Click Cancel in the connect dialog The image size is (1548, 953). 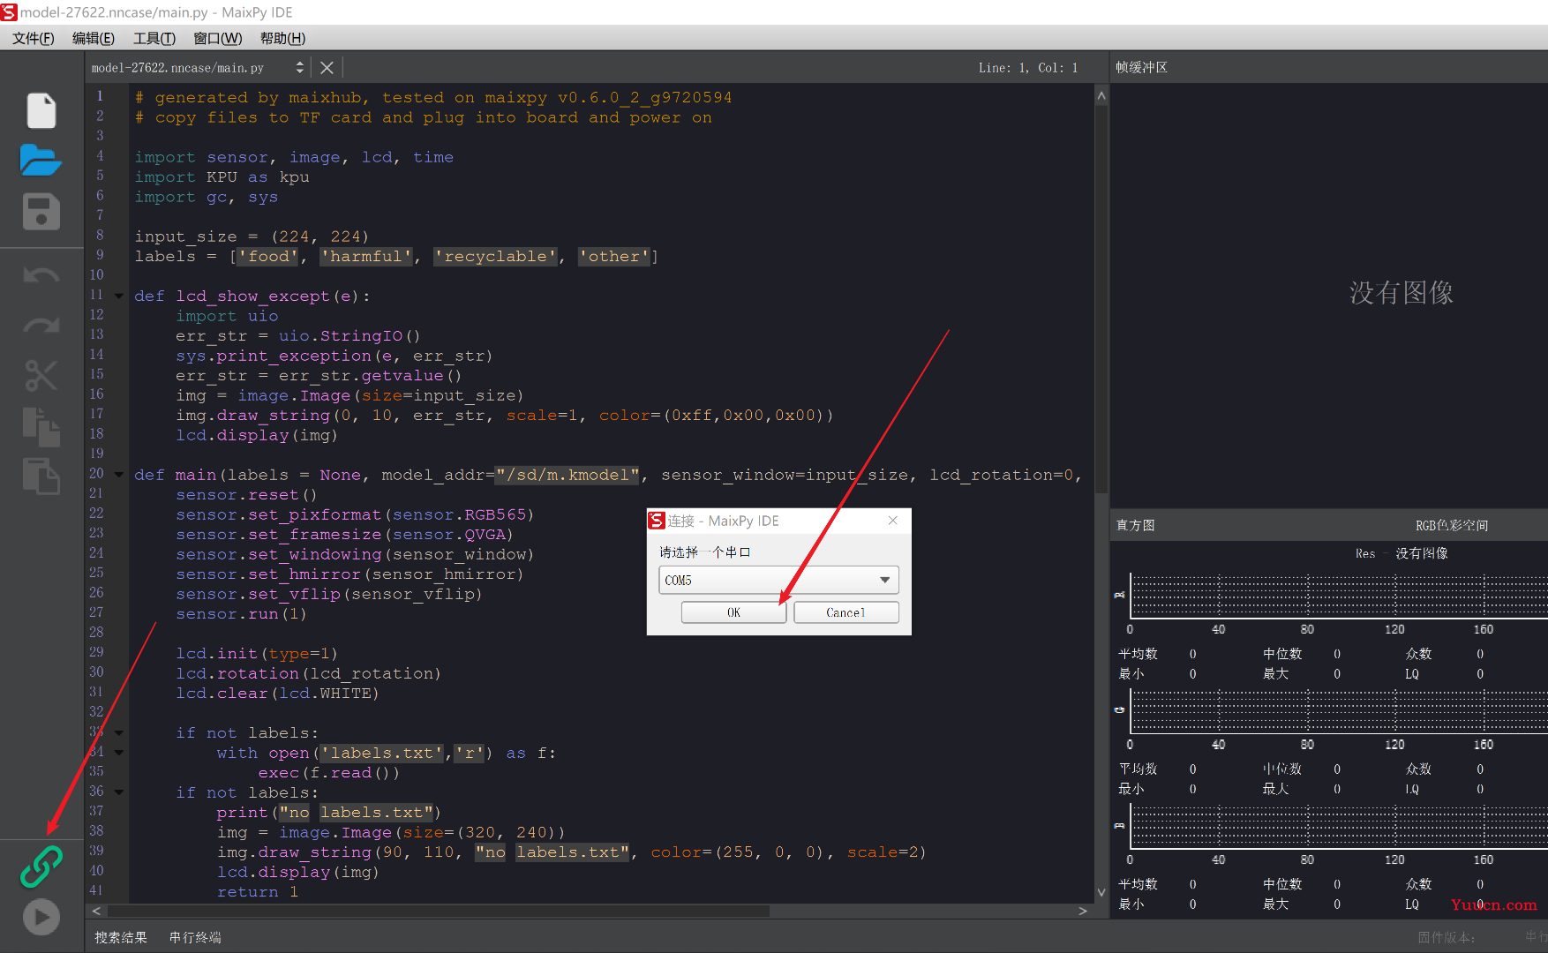[845, 612]
